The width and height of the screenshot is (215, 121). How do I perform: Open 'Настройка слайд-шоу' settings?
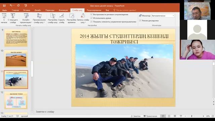click(53, 18)
